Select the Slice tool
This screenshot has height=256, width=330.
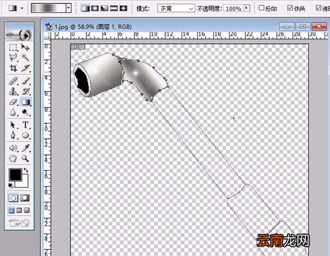click(25, 68)
